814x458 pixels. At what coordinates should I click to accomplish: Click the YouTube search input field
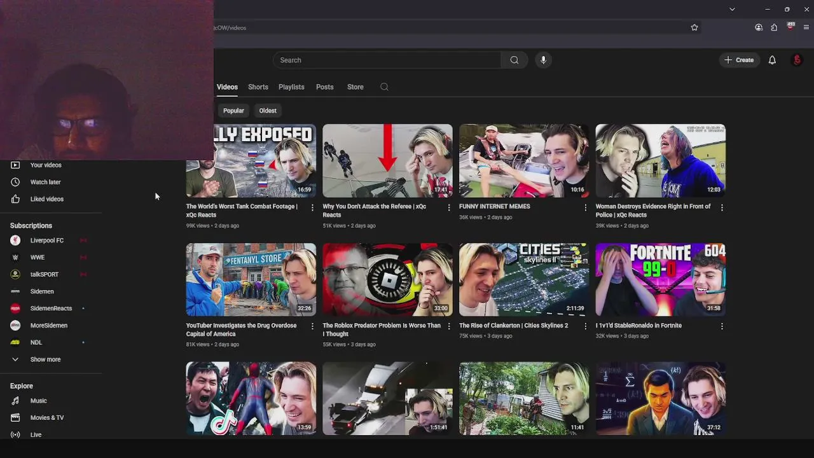tap(387, 60)
